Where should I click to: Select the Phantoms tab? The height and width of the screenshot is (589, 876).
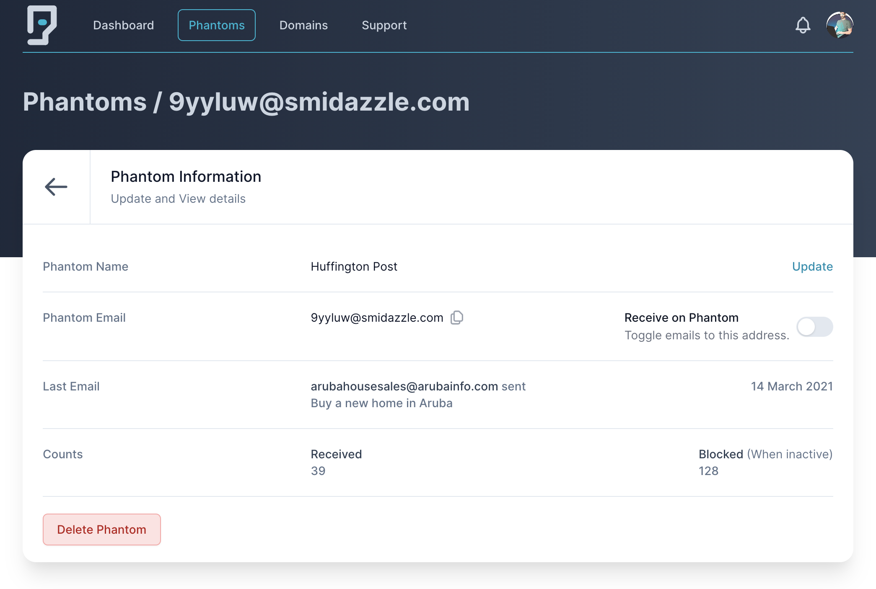(216, 25)
